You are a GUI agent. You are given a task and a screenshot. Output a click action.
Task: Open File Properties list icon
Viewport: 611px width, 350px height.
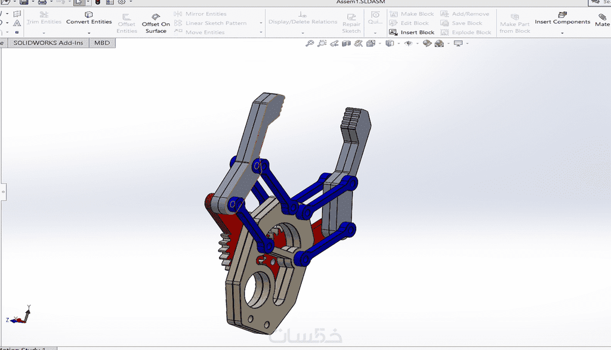point(110,2)
